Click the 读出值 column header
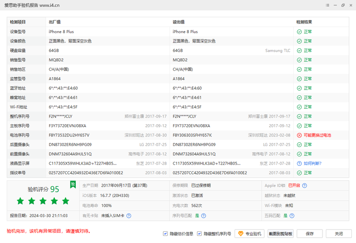The image size is (356, 243). (x=179, y=22)
